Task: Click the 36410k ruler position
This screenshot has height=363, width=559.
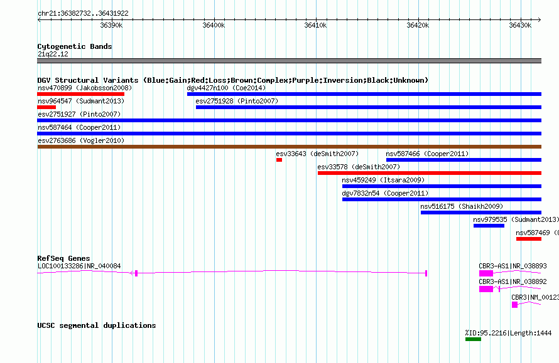Action: [x=315, y=25]
